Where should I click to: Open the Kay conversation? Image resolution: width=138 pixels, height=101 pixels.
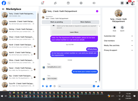(x=19, y=77)
